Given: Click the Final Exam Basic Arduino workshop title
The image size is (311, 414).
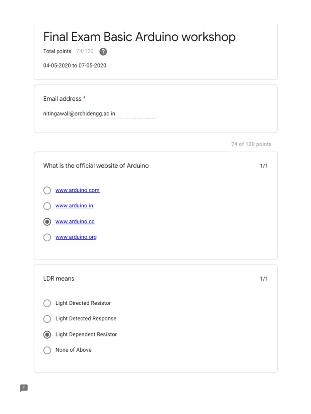Looking at the screenshot, I should click(139, 37).
